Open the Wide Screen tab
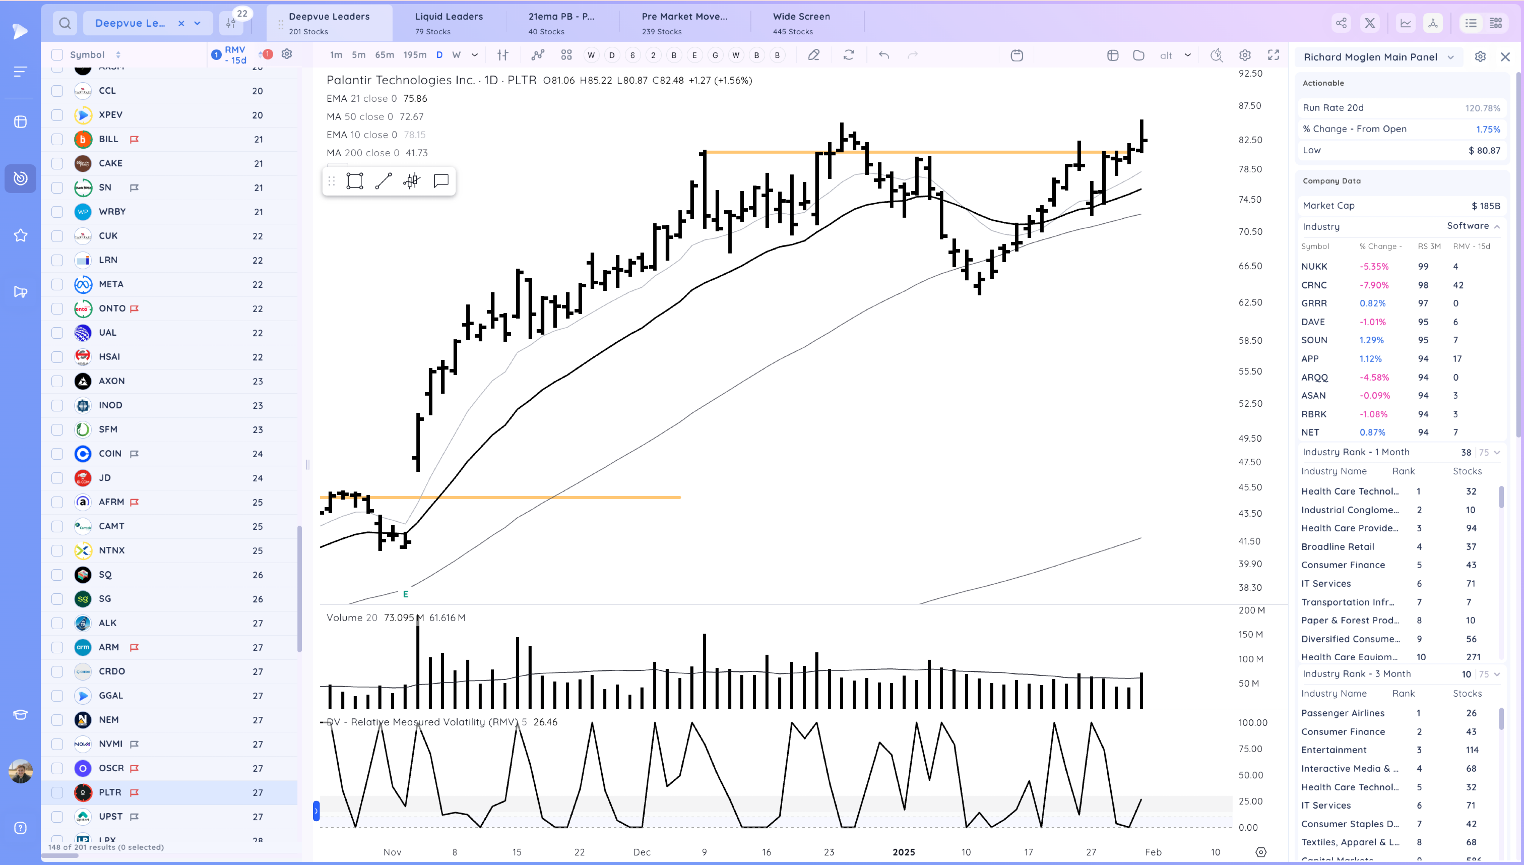1524x865 pixels. 801,23
